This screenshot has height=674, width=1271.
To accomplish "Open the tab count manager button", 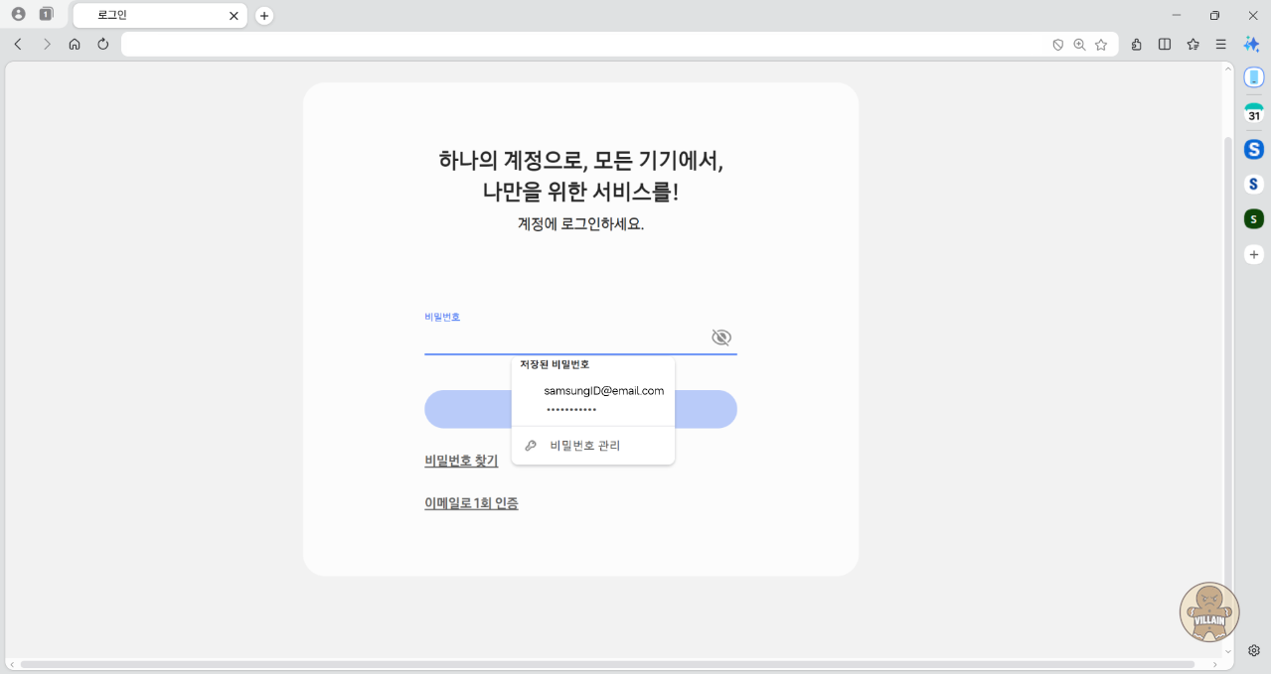I will [x=46, y=15].
